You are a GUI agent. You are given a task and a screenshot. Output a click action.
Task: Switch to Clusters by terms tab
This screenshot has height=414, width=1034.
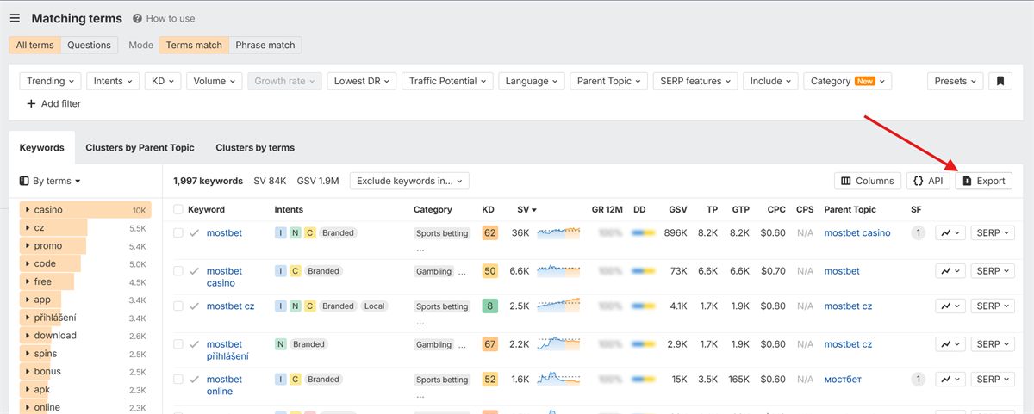tap(255, 147)
